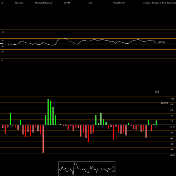Click the 12 label in mini chart
The height and width of the screenshot is (176, 176).
click(113, 171)
